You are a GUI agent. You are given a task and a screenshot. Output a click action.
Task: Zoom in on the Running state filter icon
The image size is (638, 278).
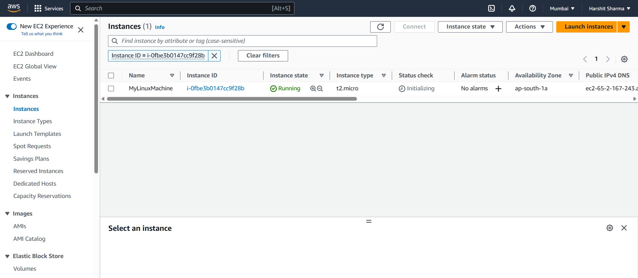(313, 89)
